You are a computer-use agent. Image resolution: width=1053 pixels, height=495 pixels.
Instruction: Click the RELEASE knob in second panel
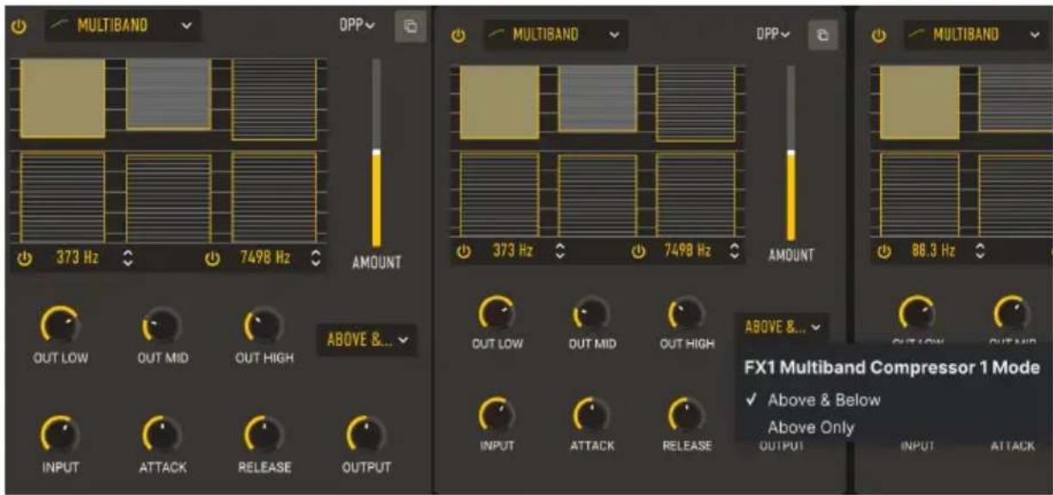point(686,416)
